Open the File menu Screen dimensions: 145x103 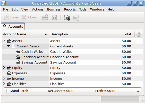click(x=6, y=9)
